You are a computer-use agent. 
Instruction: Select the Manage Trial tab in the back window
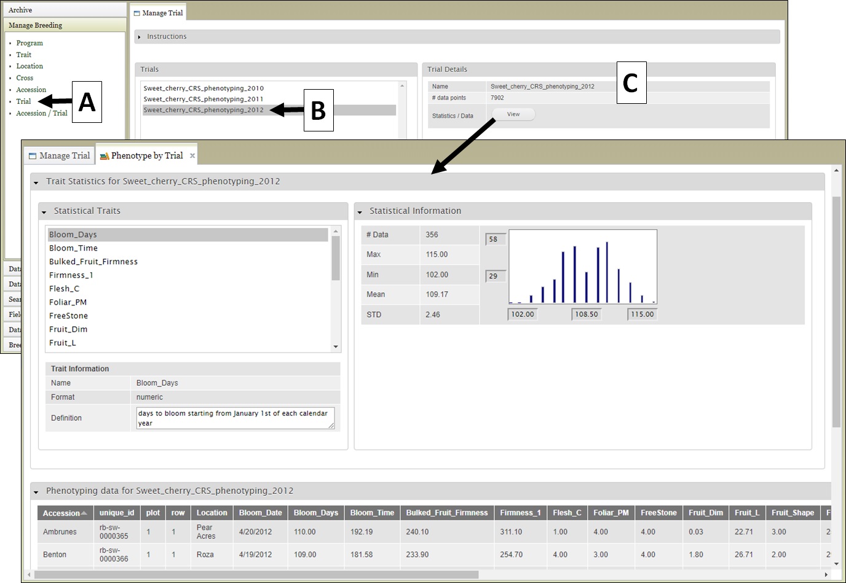tap(157, 13)
